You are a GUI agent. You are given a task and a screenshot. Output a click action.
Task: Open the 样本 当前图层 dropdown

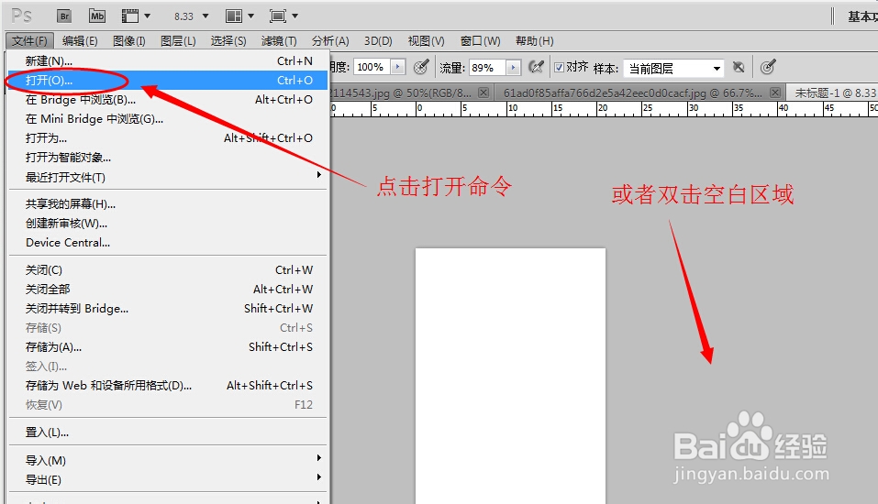coord(673,68)
